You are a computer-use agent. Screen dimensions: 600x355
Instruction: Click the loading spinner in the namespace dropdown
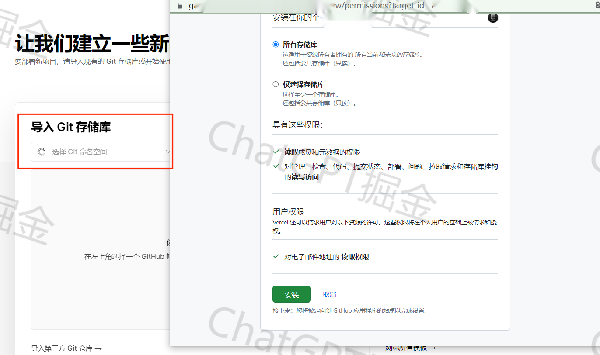42,152
